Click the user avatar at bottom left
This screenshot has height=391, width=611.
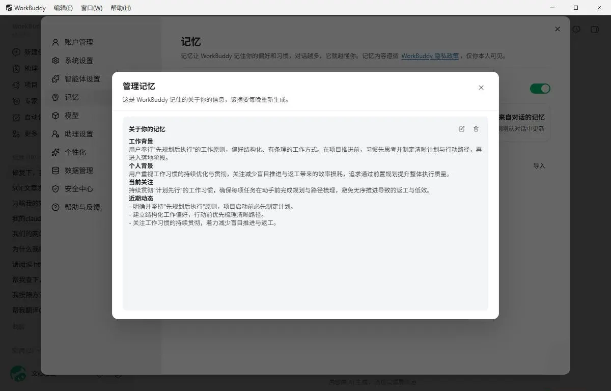pyautogui.click(x=18, y=374)
